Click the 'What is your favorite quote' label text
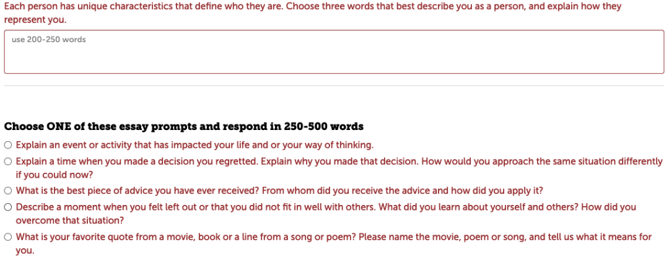 334,243
